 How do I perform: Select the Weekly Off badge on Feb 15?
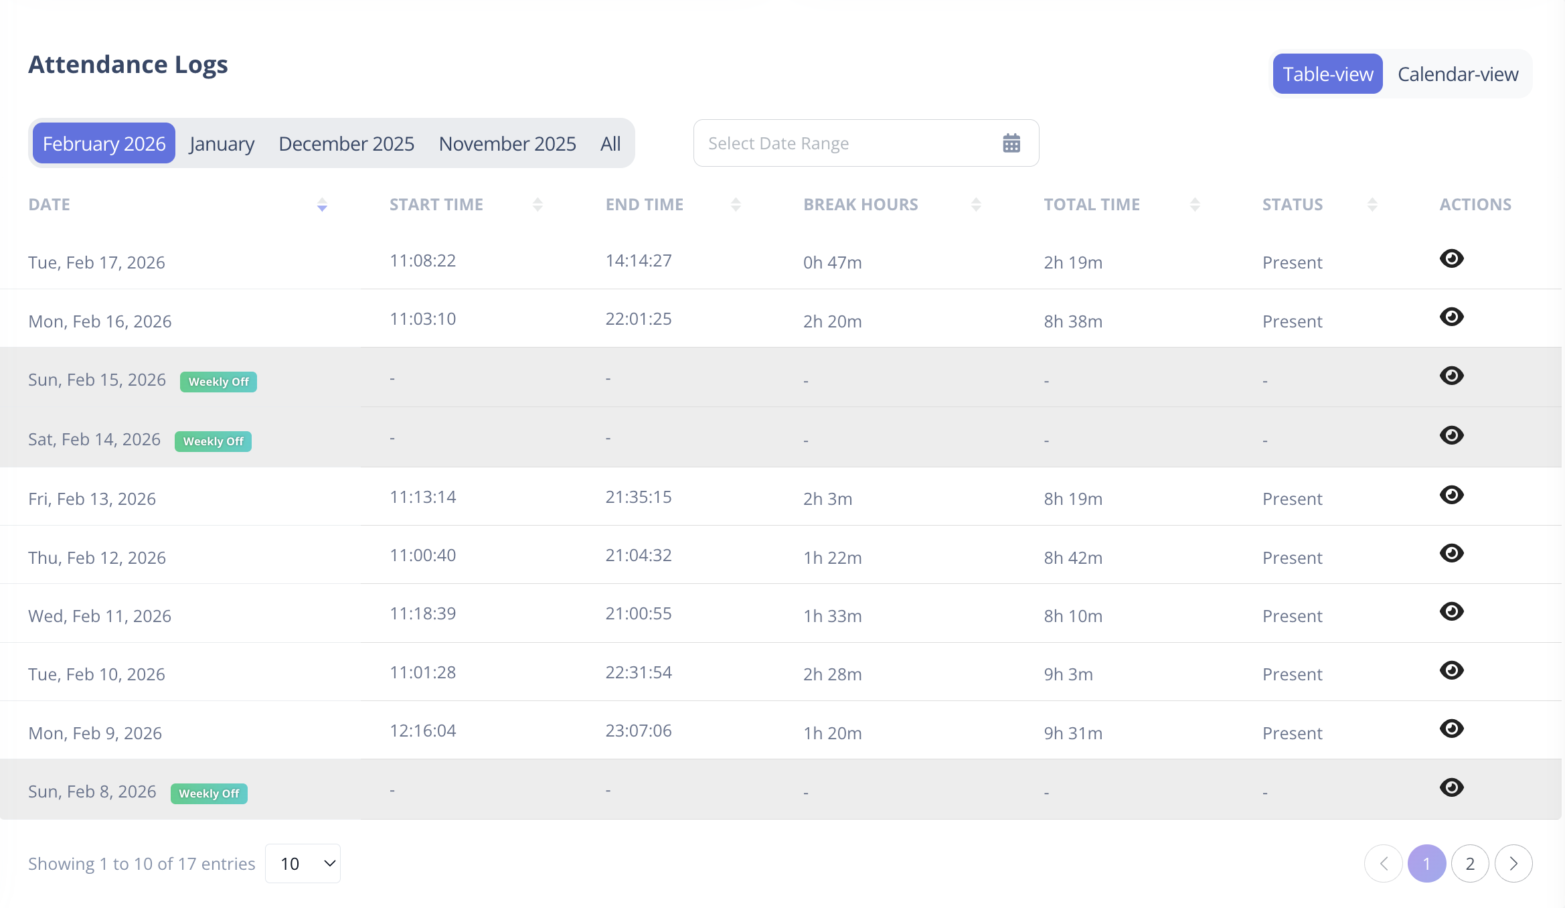pyautogui.click(x=218, y=382)
